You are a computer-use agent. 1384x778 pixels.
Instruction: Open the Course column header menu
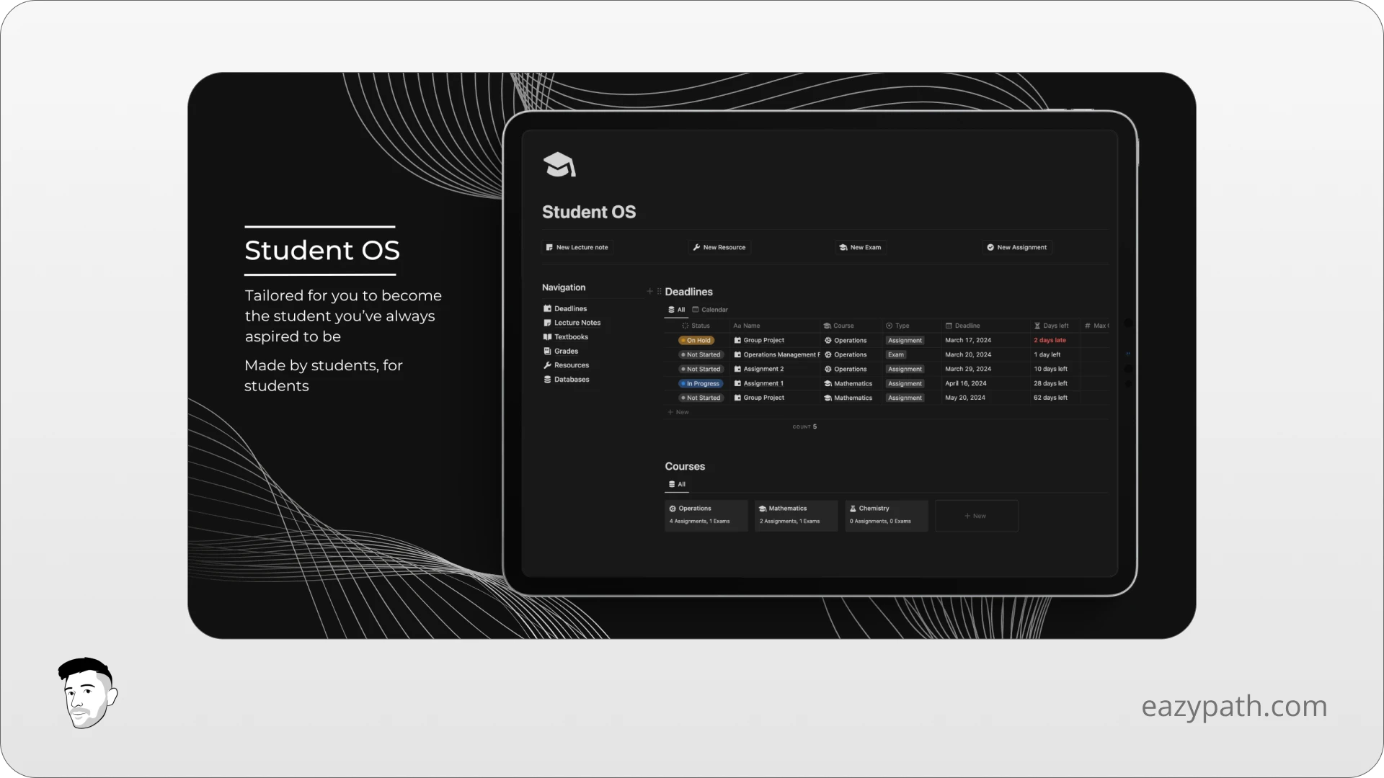[x=838, y=326]
